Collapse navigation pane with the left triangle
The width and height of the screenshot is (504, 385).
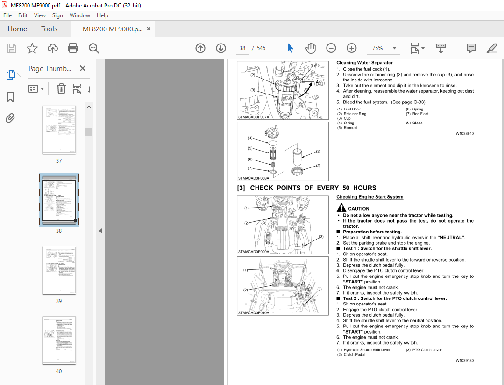100,231
